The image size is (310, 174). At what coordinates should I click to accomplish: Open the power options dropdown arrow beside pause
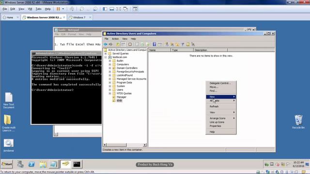63,9
